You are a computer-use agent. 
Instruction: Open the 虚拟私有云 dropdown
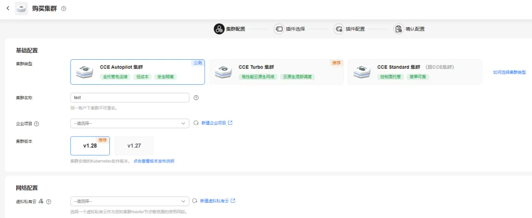(x=130, y=201)
